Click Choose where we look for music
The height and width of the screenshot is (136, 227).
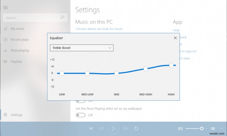[99, 29]
